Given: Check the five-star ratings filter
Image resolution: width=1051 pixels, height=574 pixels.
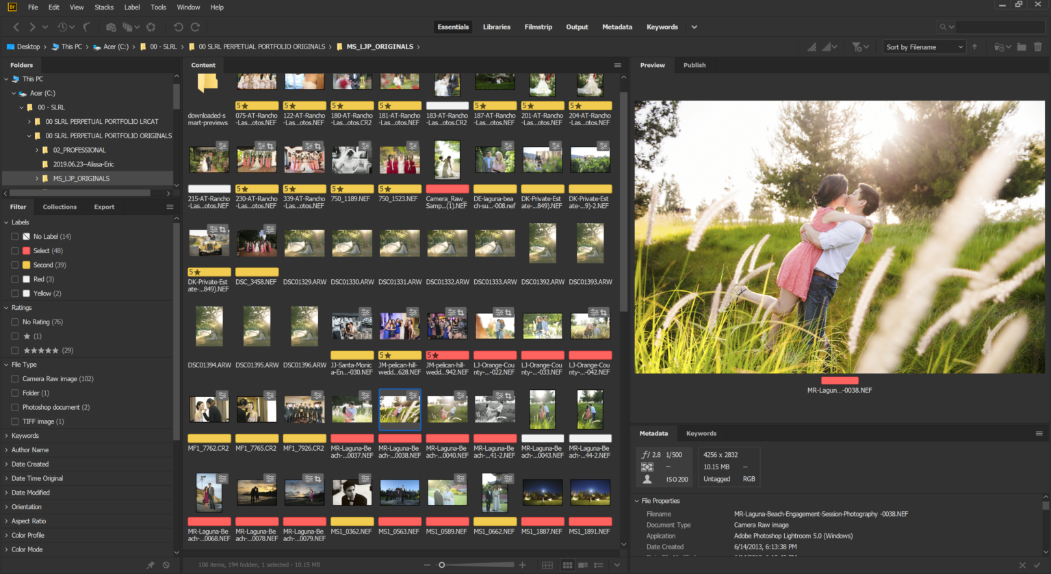Looking at the screenshot, I should 15,350.
